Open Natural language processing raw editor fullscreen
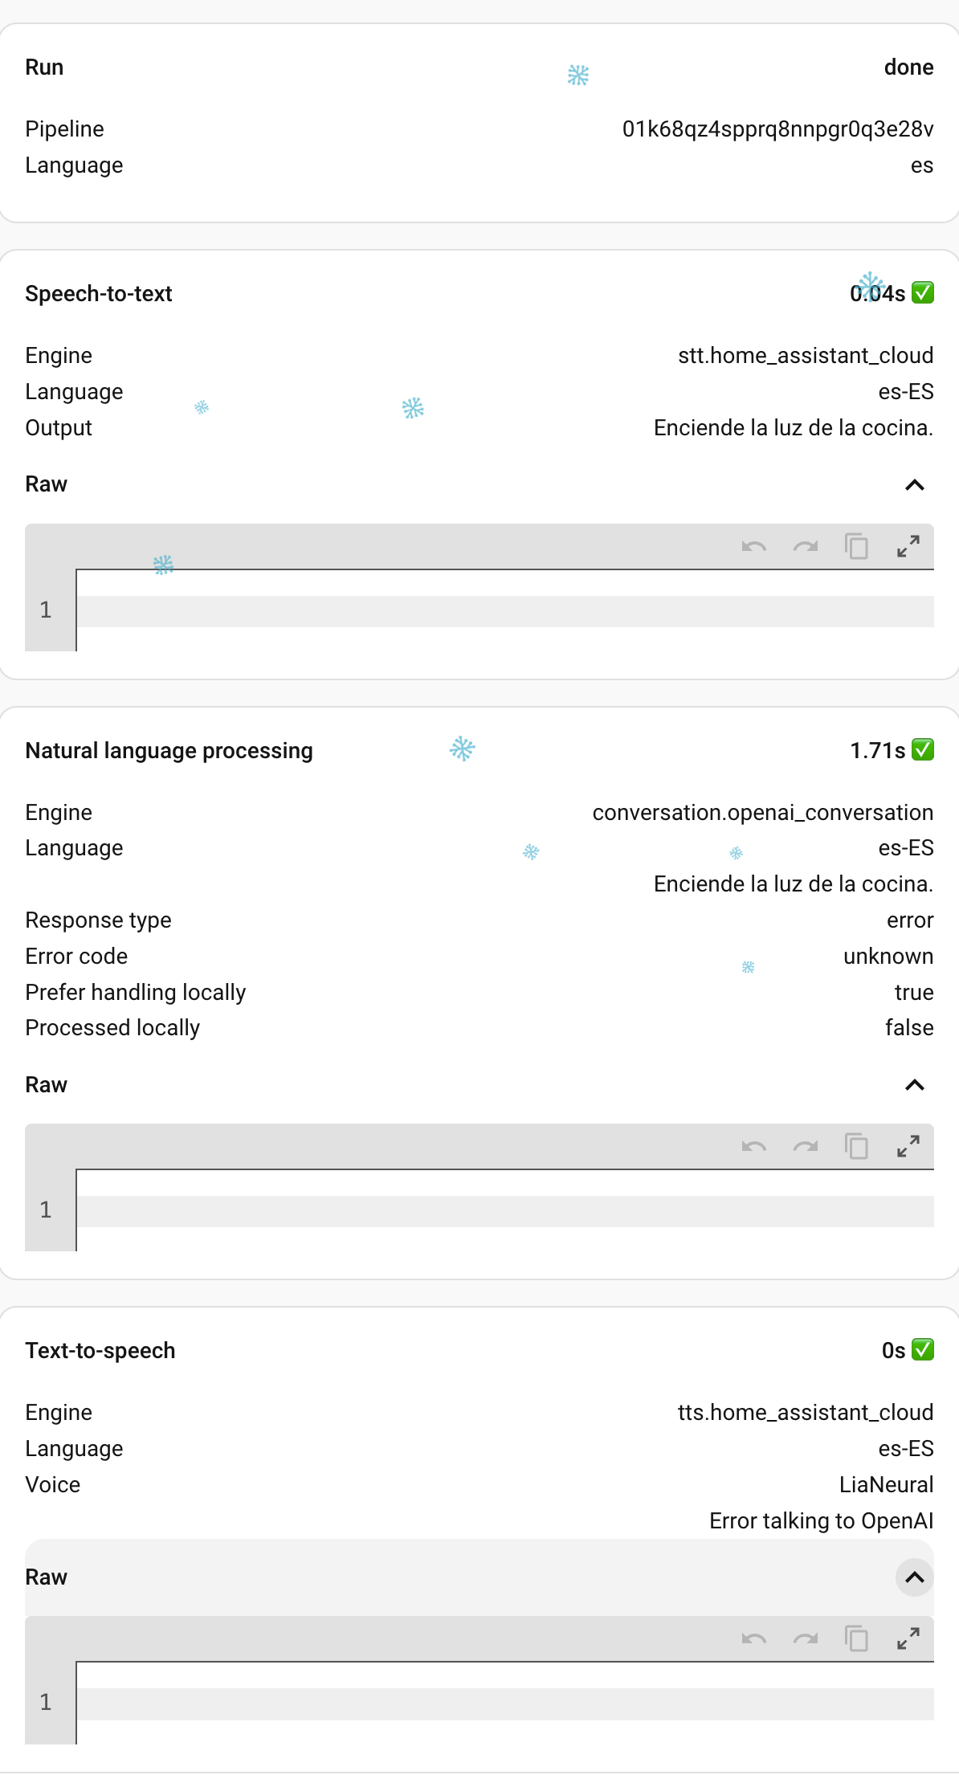The image size is (959, 1783). [908, 1146]
